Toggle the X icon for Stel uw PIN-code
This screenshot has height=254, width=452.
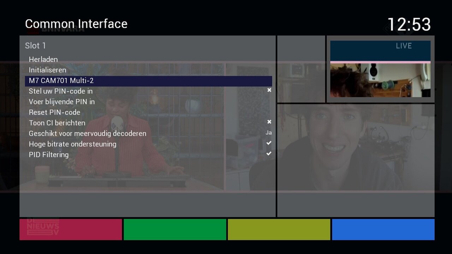coord(269,90)
